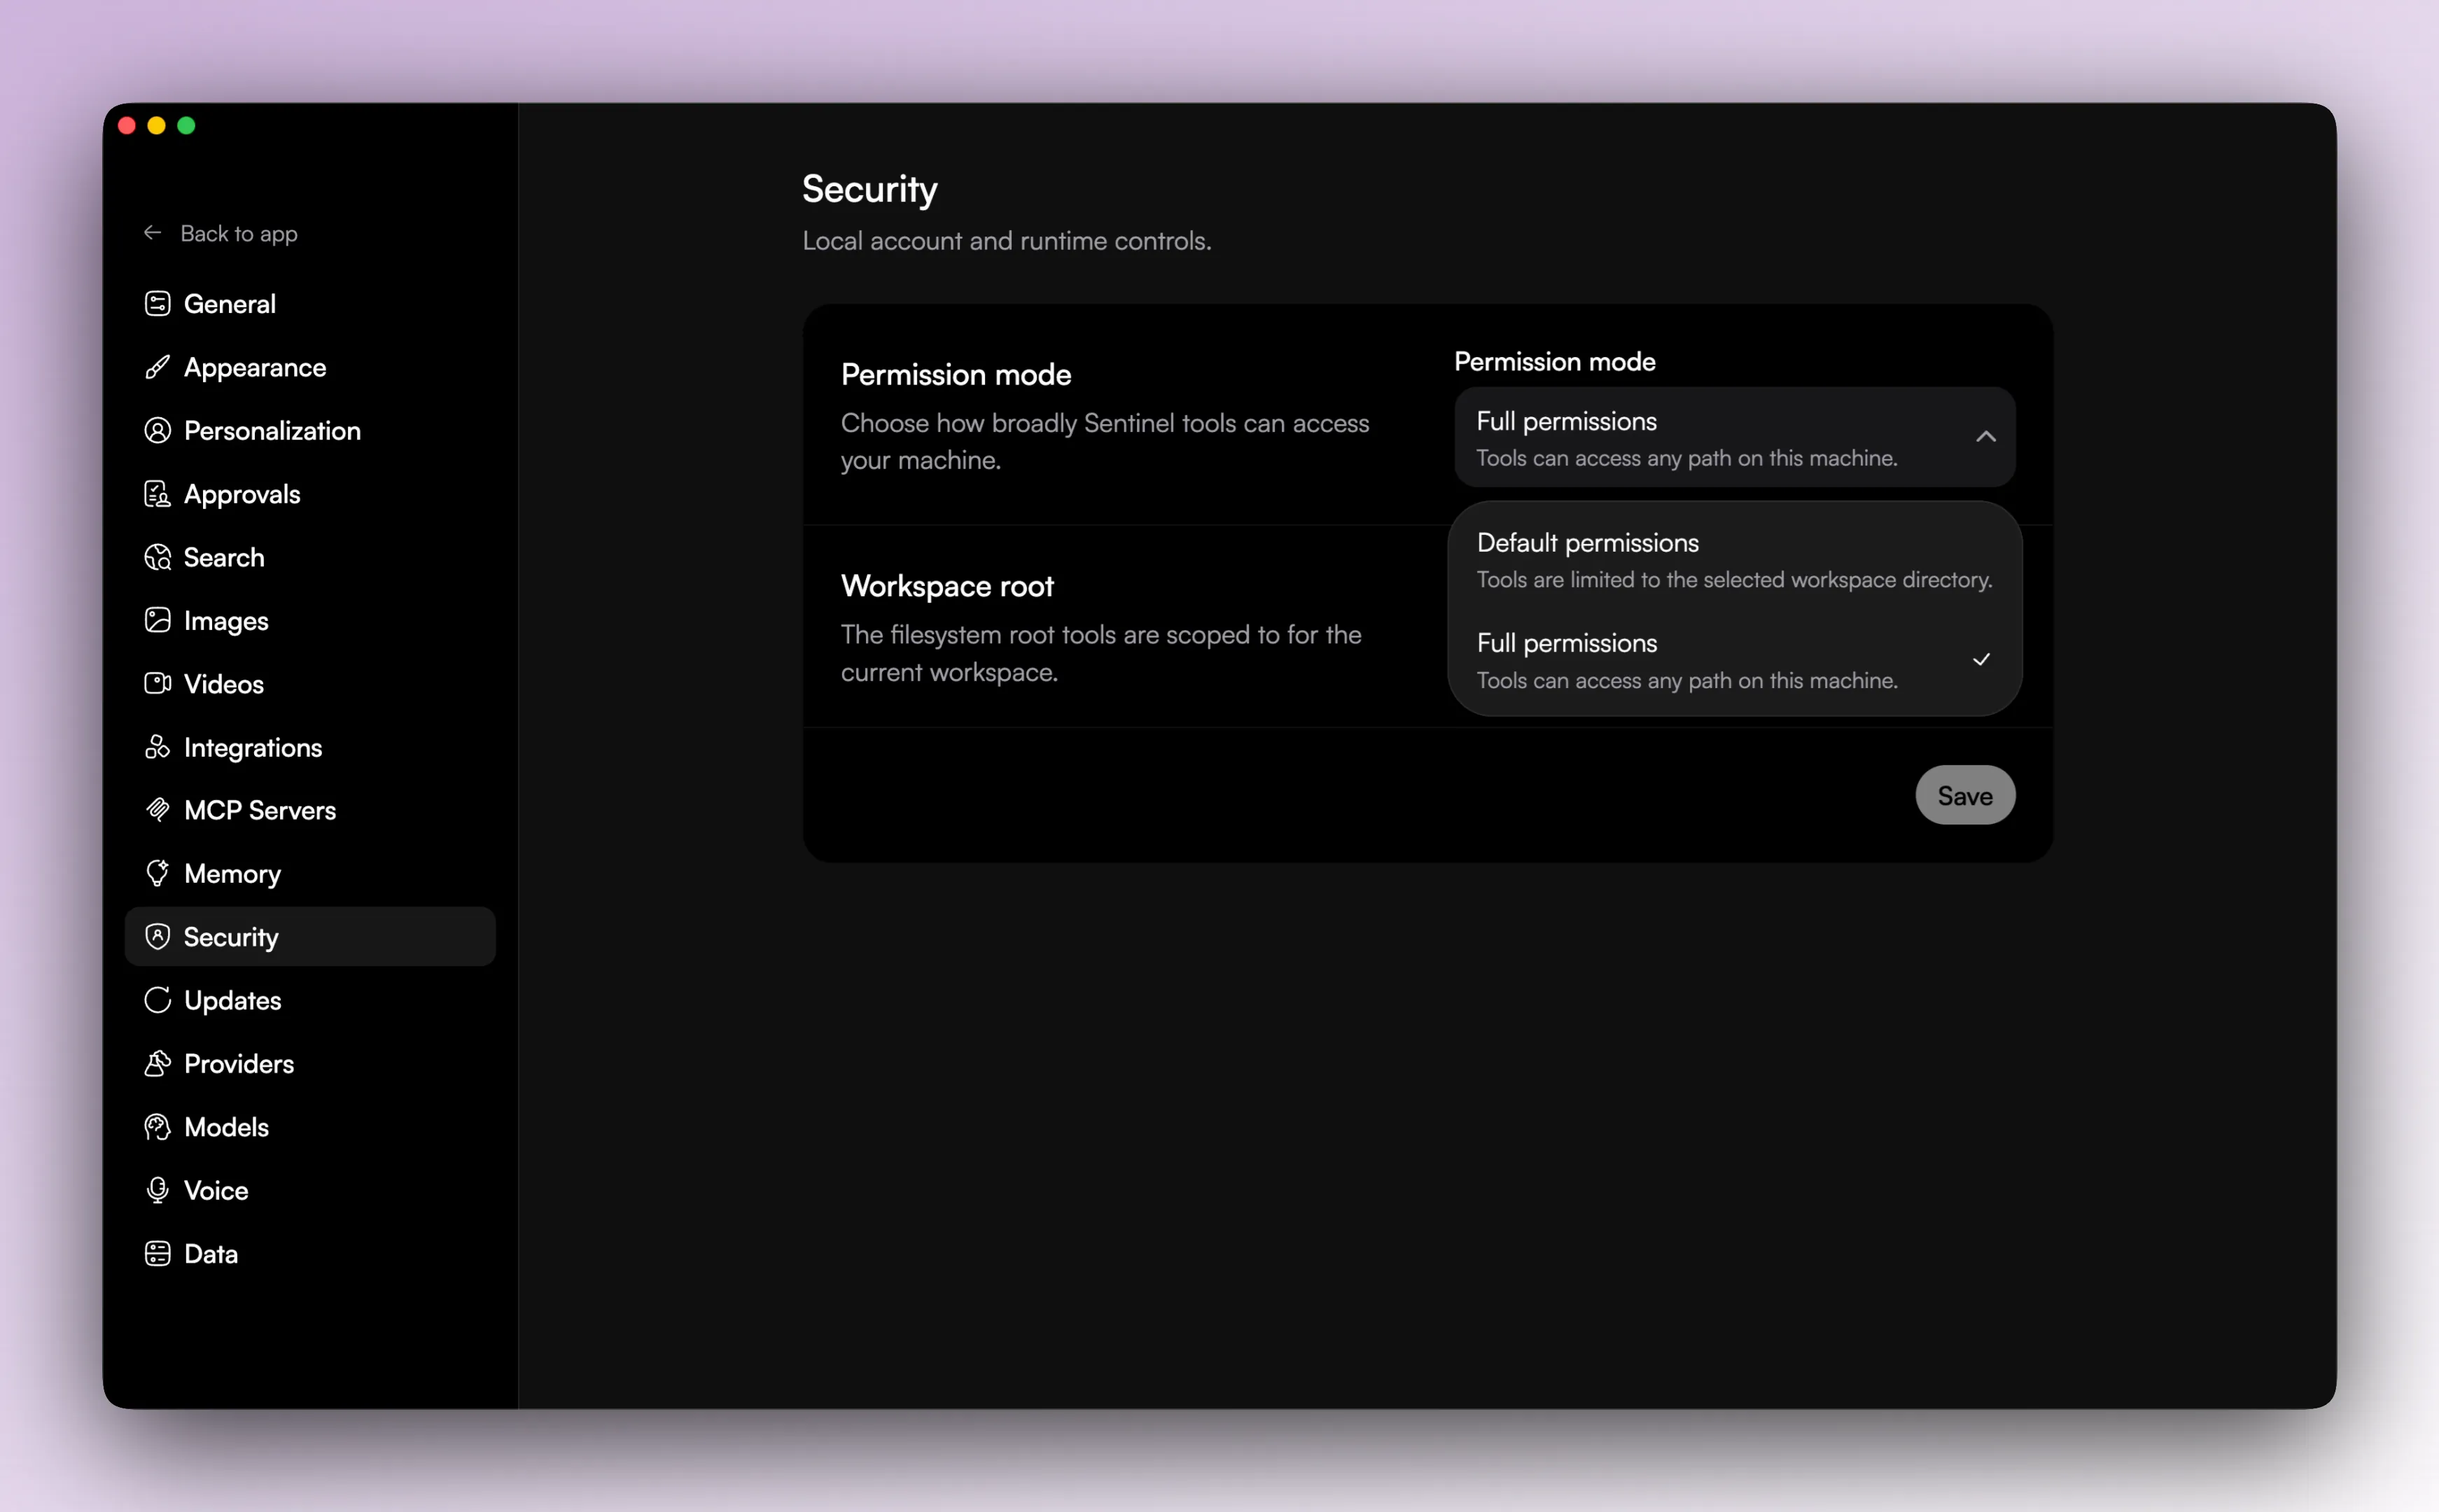2439x1512 pixels.
Task: Click the MCP Servers paperclip icon
Action: pyautogui.click(x=158, y=810)
